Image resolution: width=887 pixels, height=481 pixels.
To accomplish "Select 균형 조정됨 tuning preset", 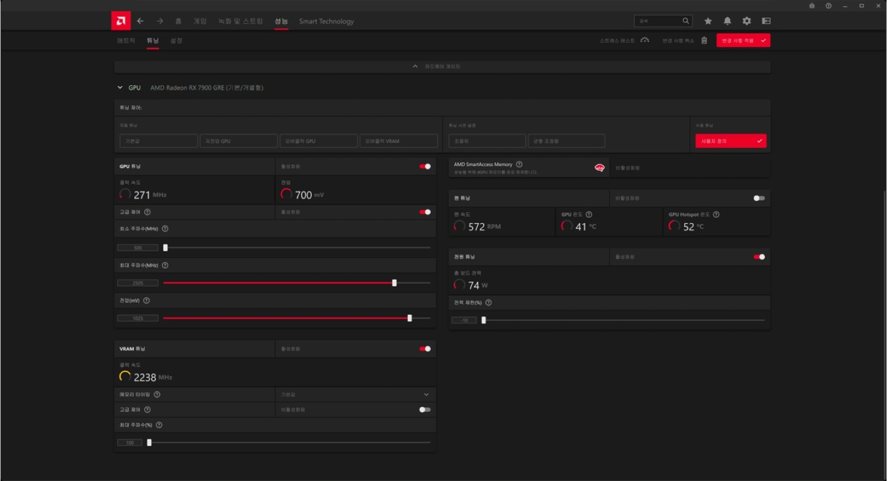I will 566,141.
